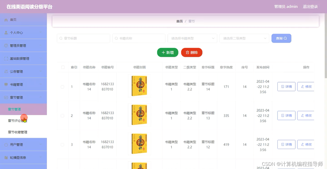Click the document icon in row 3 详情 button

tap(282, 145)
